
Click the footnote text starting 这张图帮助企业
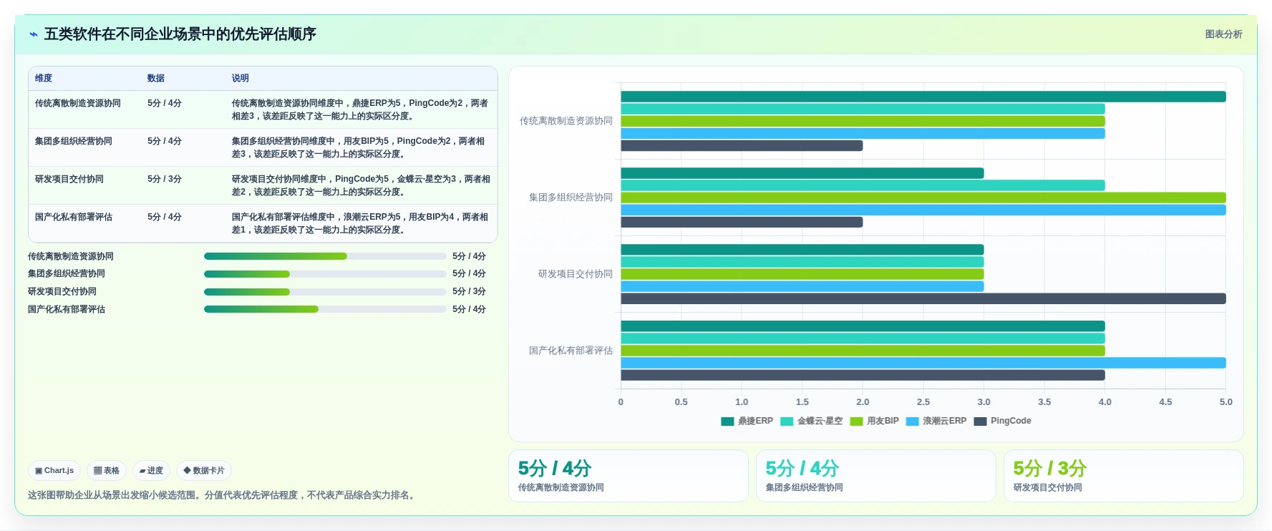coord(223,495)
